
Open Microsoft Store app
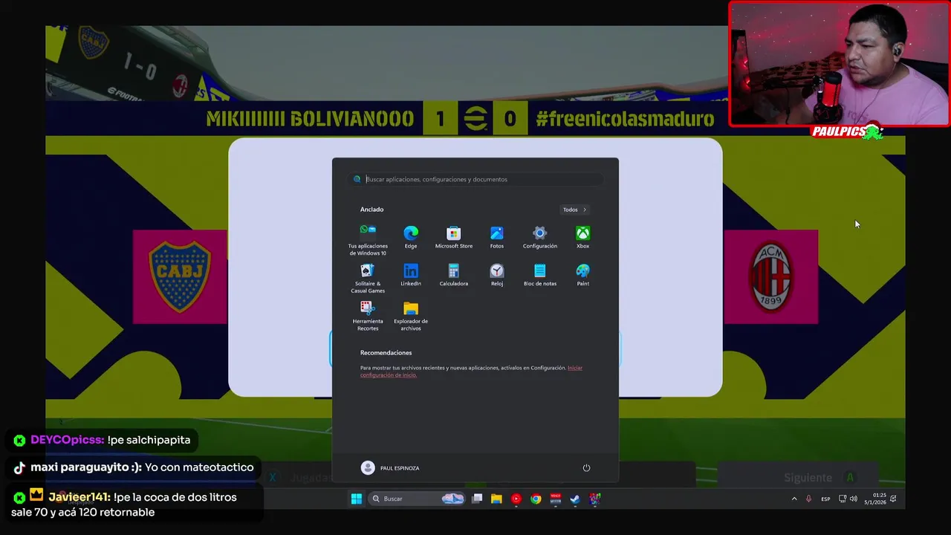pos(454,238)
